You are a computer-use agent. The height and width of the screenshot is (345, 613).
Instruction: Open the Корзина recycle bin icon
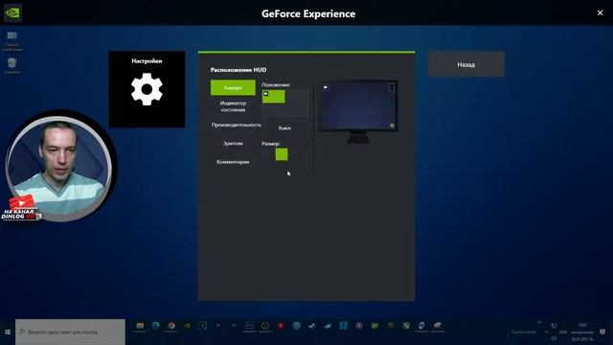point(11,66)
